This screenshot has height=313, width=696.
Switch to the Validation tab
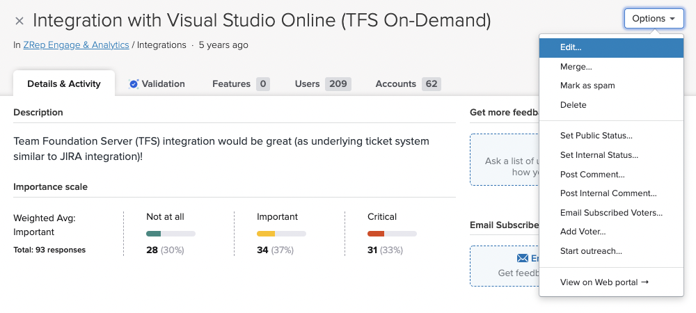pos(157,83)
